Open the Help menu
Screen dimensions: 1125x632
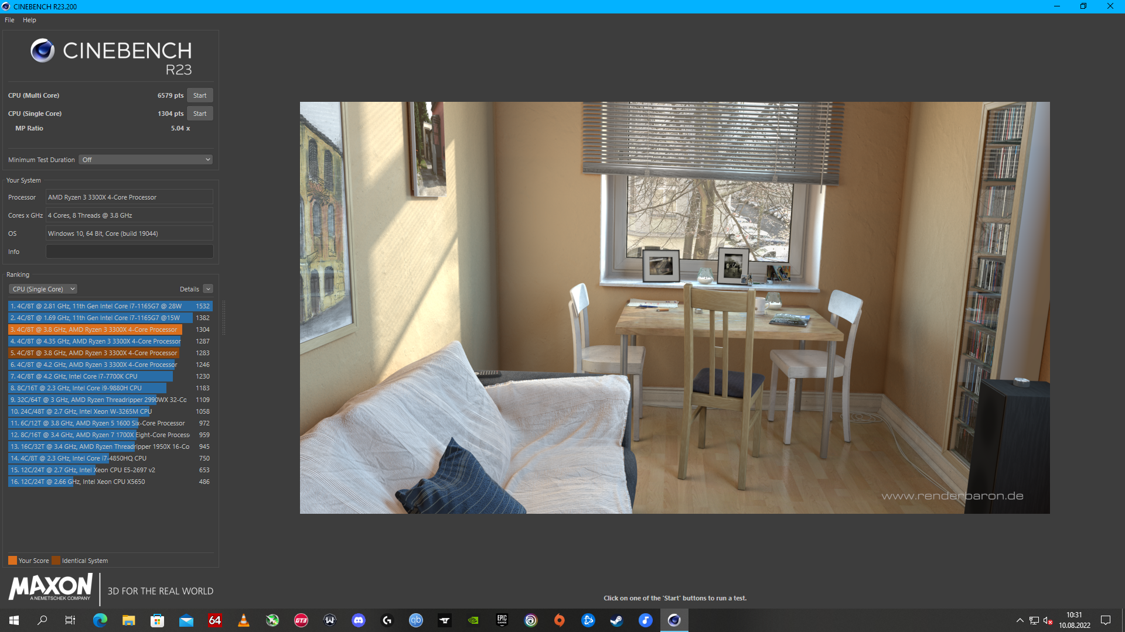tap(29, 20)
